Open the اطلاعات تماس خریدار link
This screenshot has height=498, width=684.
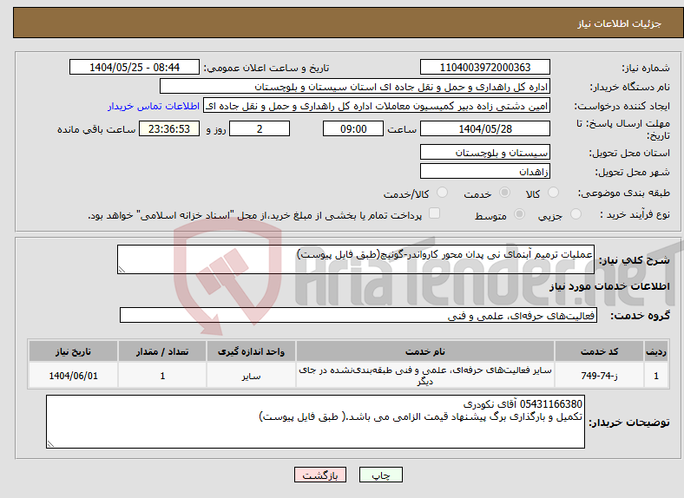click(x=154, y=106)
